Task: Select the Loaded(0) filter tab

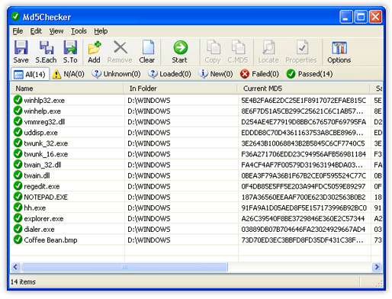Action: coord(169,74)
